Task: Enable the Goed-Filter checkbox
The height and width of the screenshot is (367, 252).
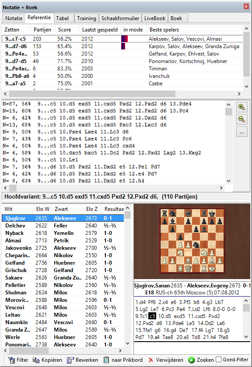Action: [218, 360]
